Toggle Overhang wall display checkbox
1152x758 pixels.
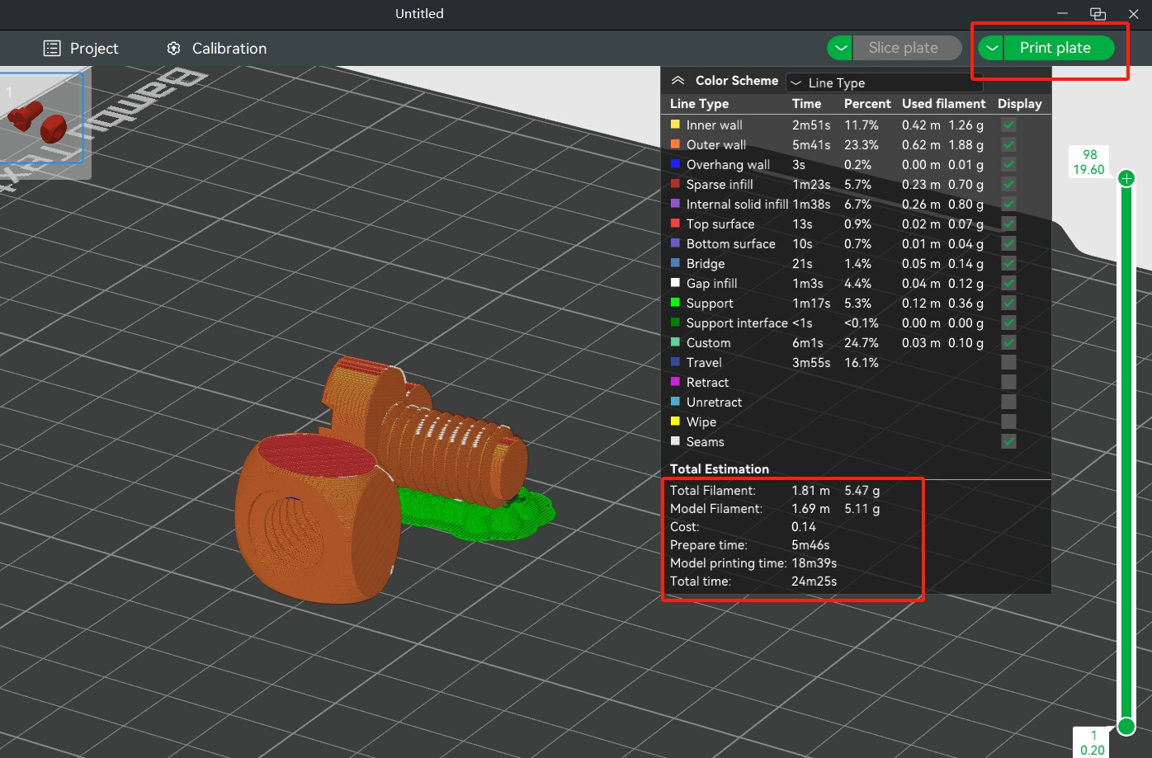[1008, 164]
